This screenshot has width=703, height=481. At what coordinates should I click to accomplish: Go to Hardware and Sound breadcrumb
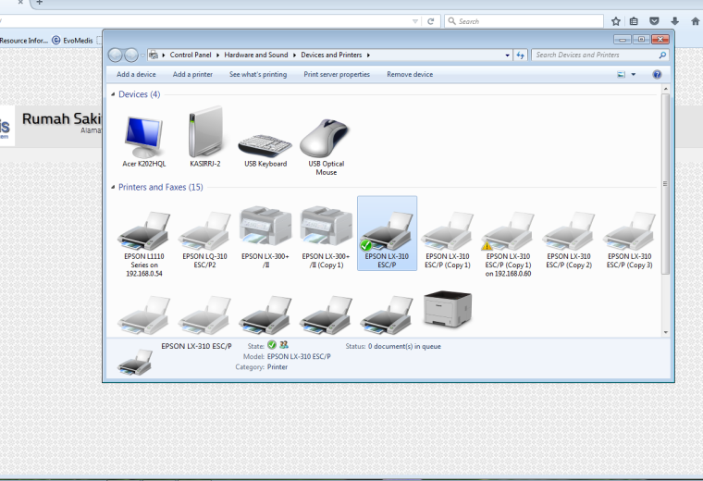(256, 55)
